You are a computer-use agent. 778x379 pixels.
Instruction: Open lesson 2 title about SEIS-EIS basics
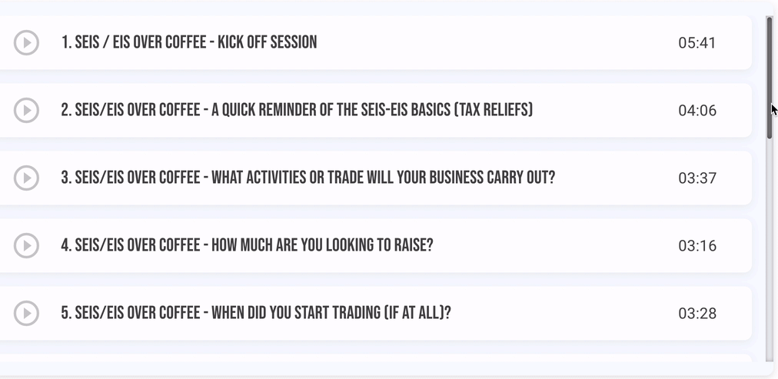pyautogui.click(x=297, y=110)
